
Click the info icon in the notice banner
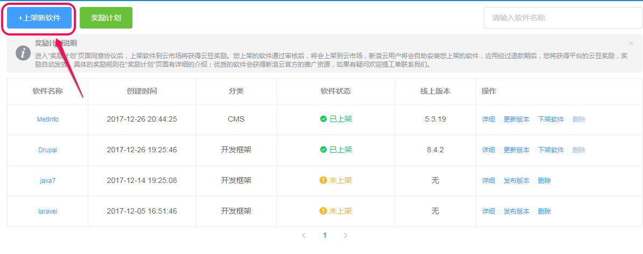coord(23,54)
